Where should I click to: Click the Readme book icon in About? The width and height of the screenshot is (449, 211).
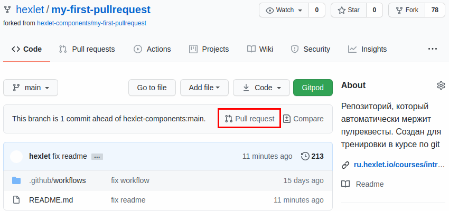tap(345, 184)
